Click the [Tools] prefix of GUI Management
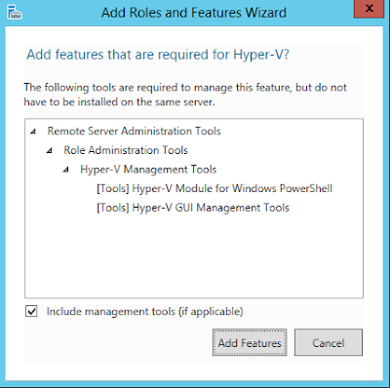The width and height of the screenshot is (390, 388). pyautogui.click(x=113, y=208)
